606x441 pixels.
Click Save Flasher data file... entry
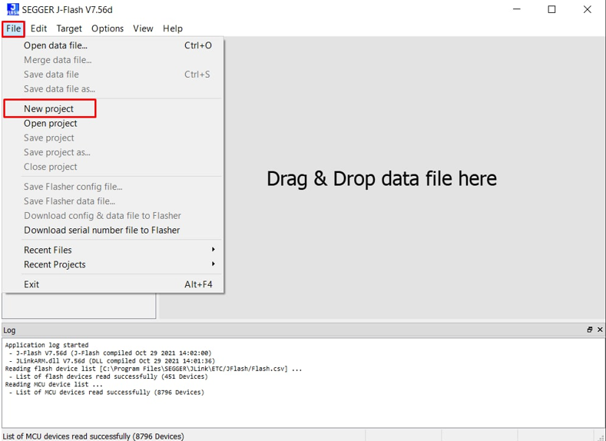113,201
